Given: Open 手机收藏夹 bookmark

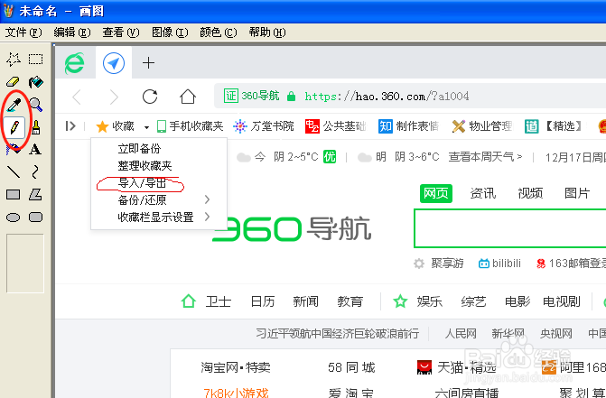Looking at the screenshot, I should click(191, 126).
